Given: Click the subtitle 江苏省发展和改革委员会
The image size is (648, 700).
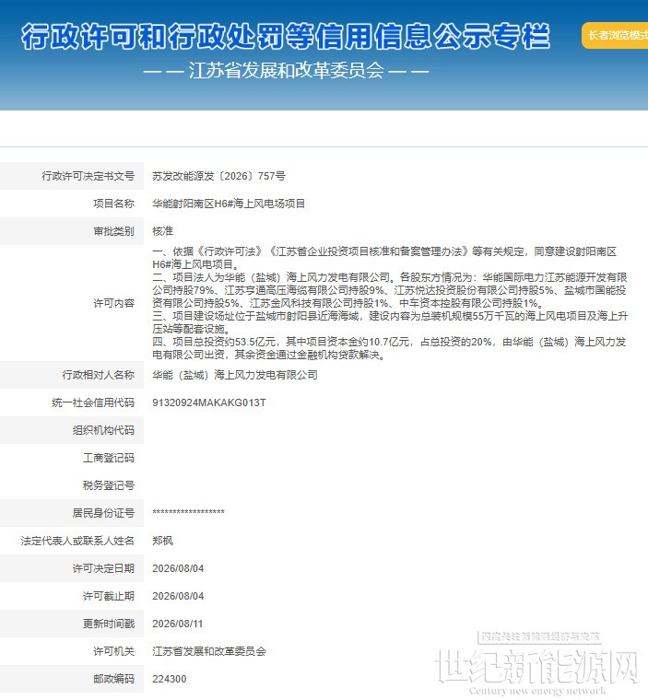Looking at the screenshot, I should tap(286, 70).
